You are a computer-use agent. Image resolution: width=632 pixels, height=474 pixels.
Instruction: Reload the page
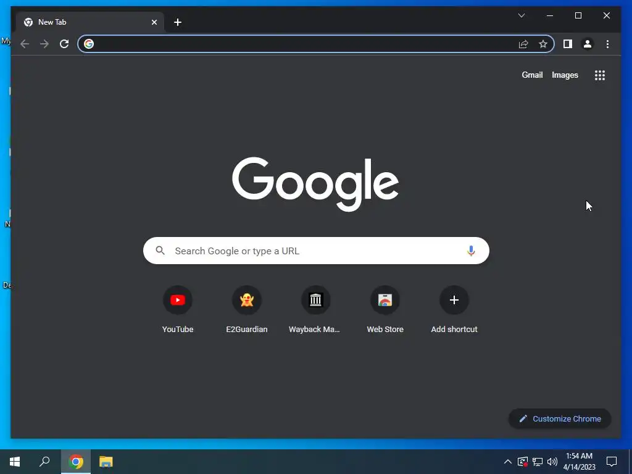coord(64,44)
